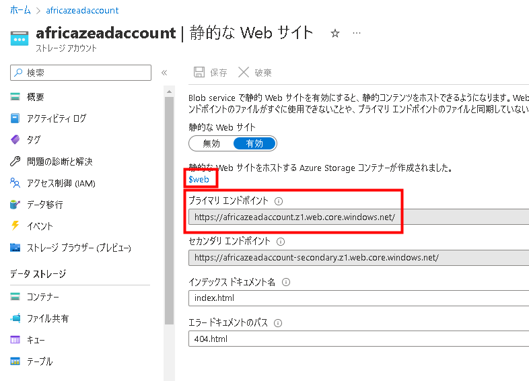Screen dimensions: 529x381
Task: Click the 破棄 button label
Action: pos(263,73)
